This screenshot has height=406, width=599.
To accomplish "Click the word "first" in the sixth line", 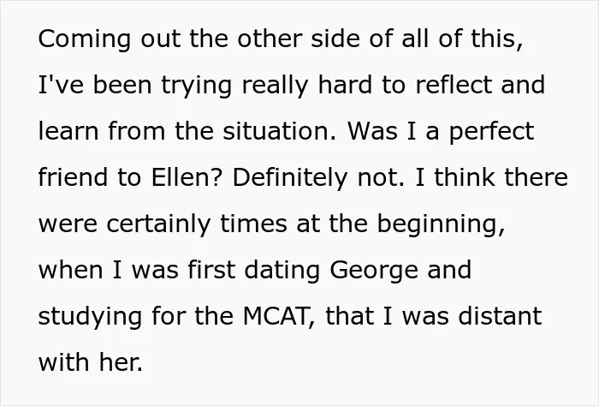I will click(x=211, y=270).
